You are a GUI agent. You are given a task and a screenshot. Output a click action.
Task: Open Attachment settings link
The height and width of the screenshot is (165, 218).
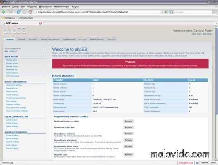14,85
